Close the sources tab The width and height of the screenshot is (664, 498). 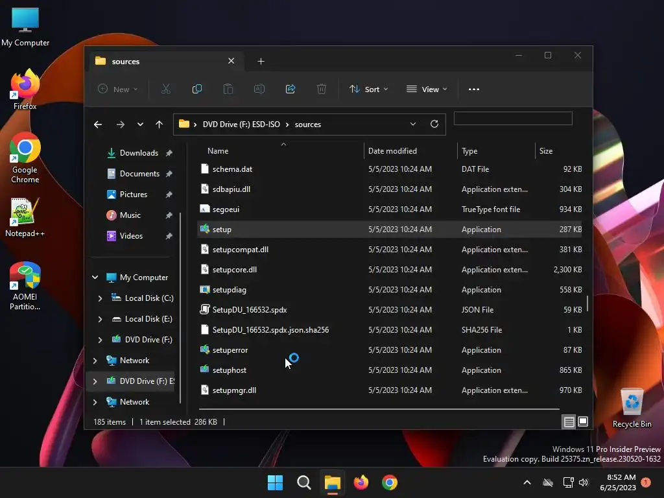point(231,61)
